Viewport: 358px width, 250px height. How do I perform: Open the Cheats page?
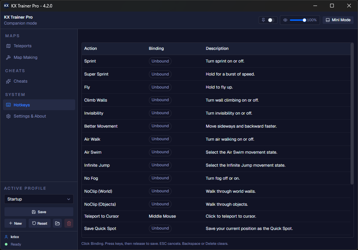click(x=39, y=81)
